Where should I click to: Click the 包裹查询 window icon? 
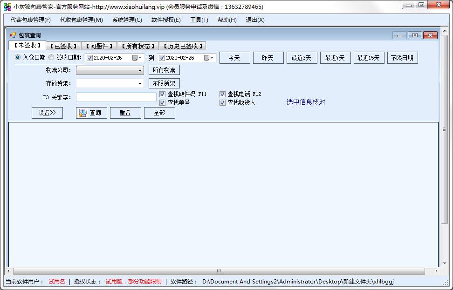click(13, 35)
